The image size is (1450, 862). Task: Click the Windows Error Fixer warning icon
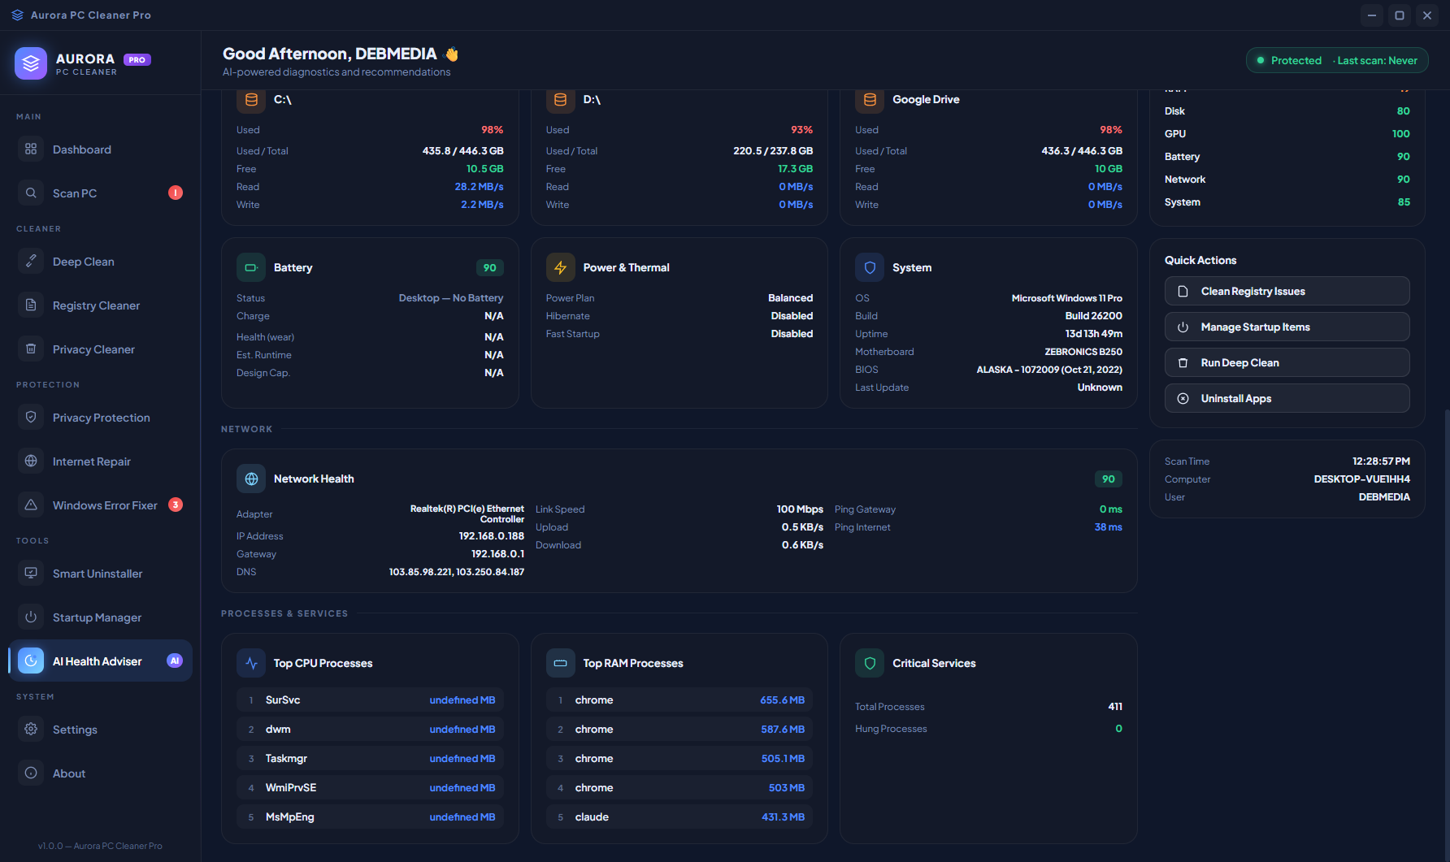[31, 505]
